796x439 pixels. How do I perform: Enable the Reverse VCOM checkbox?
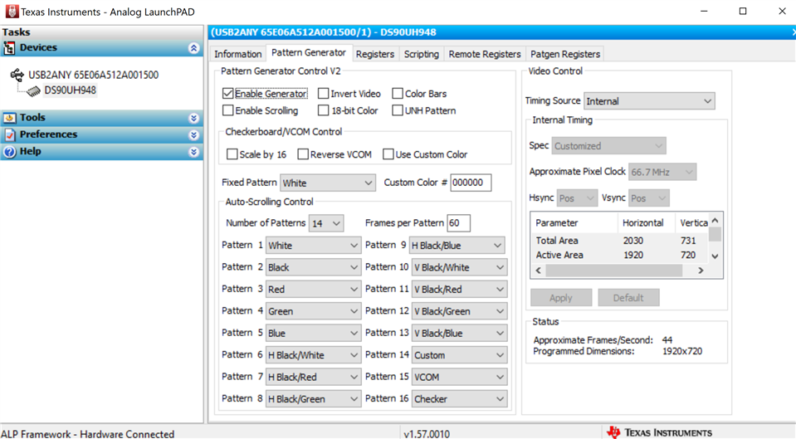pyautogui.click(x=303, y=154)
